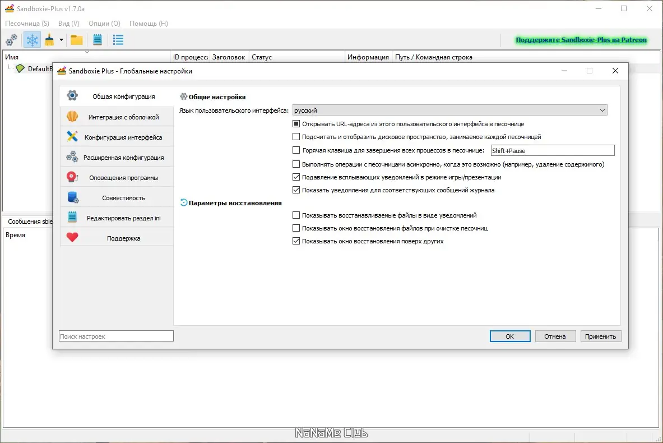Viewport: 663px width, 443px height.
Task: Click gears icon for Расширенная конфигурация
Action: [72, 156]
